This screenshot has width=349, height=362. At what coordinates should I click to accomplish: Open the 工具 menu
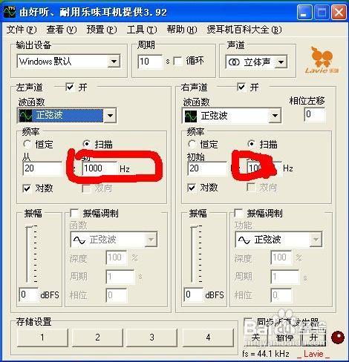142,30
